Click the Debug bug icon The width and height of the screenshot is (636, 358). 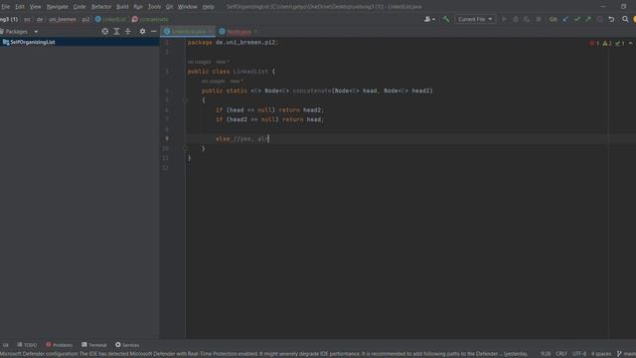[516, 19]
